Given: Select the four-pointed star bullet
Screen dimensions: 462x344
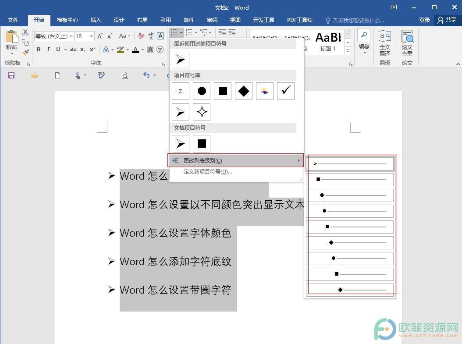Looking at the screenshot, I should click(202, 112).
